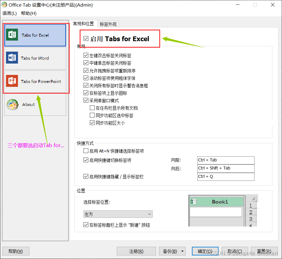Open the About icon in sidebar

click(x=12, y=104)
